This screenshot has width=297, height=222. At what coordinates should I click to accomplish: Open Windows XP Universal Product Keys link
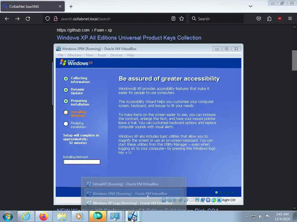[x=129, y=38]
